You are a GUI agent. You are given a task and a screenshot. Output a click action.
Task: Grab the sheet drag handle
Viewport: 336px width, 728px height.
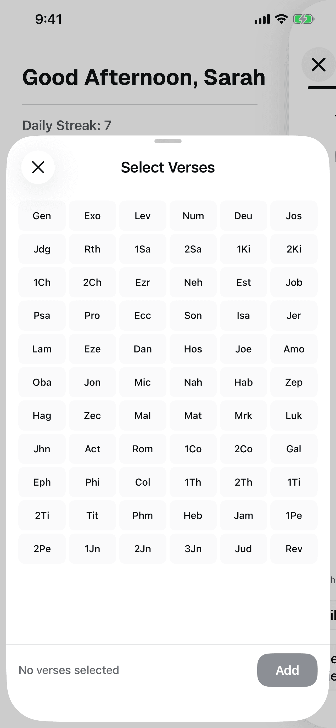point(168,141)
